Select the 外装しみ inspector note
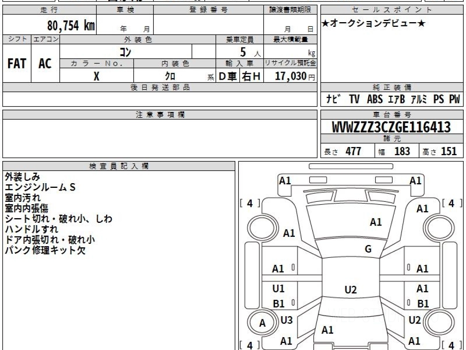The width and height of the screenshot is (466, 350). [22, 177]
